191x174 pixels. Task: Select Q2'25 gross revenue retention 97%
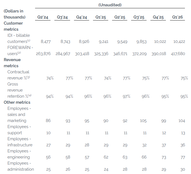click(126, 97)
